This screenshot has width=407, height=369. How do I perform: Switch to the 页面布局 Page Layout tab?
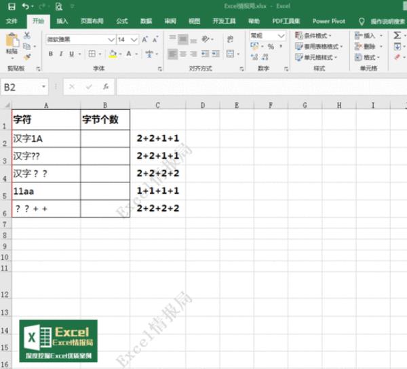(x=92, y=21)
